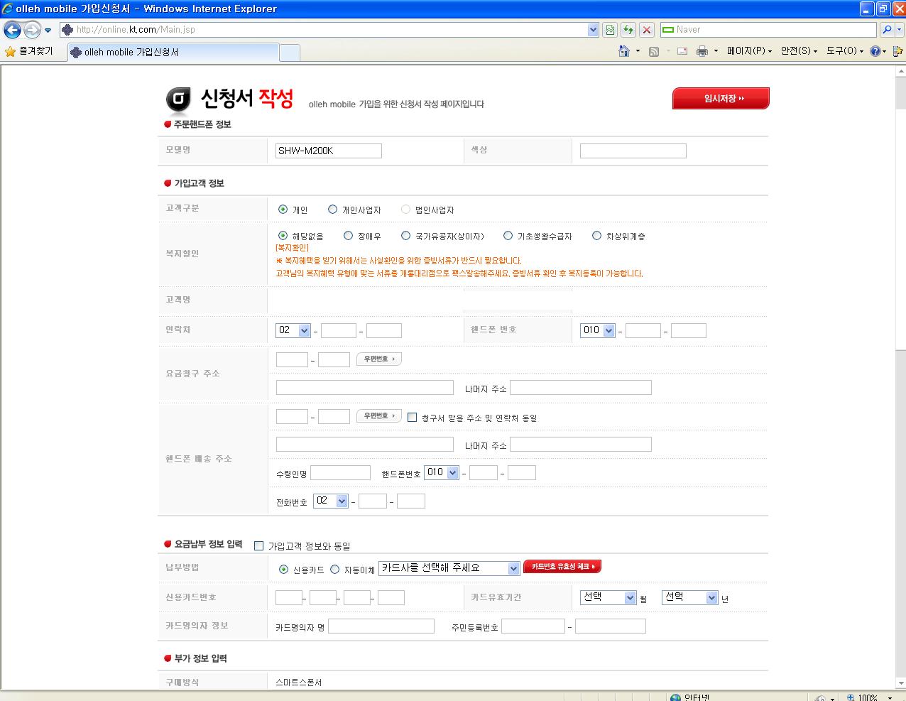Image resolution: width=906 pixels, height=701 pixels.
Task: Click the browser Forward arrow button
Action: pos(32,30)
